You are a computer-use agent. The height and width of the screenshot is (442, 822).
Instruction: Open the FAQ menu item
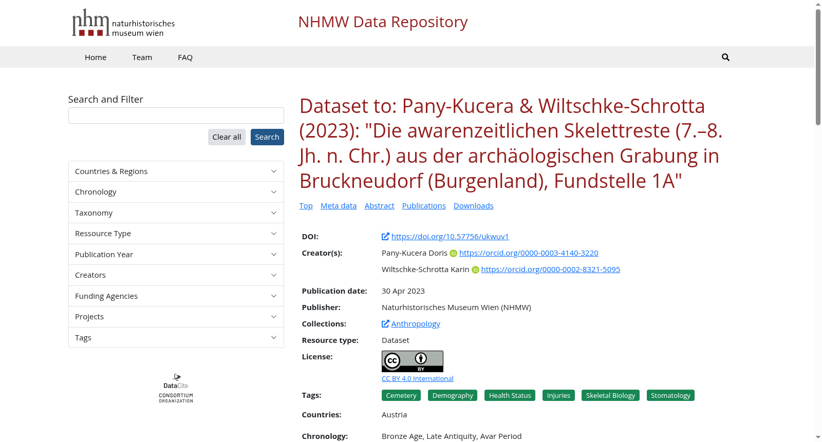click(x=185, y=57)
